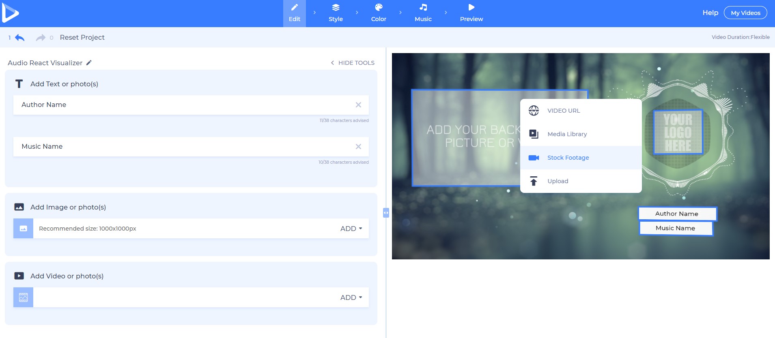Select VIDEO URL option

click(x=563, y=111)
